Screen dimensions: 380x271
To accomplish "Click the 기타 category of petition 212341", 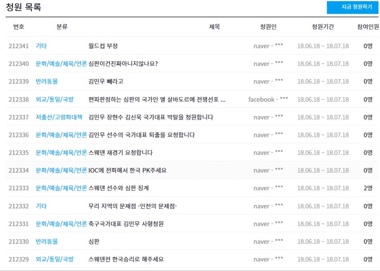I will click(x=41, y=46).
